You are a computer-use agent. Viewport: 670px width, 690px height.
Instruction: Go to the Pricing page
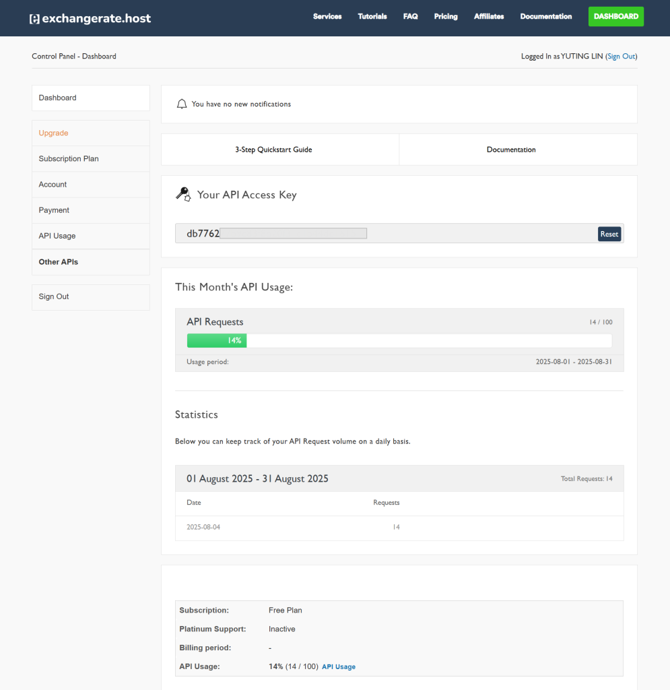pyautogui.click(x=446, y=16)
